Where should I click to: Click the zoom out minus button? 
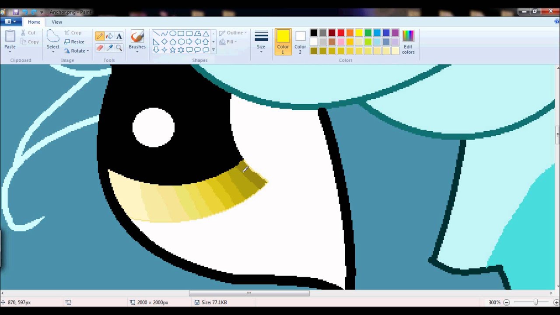(x=507, y=302)
